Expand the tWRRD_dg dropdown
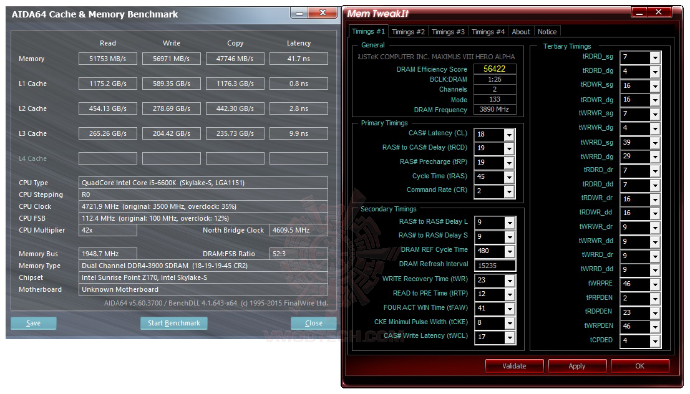This screenshot has width=690, height=394. coord(655,156)
